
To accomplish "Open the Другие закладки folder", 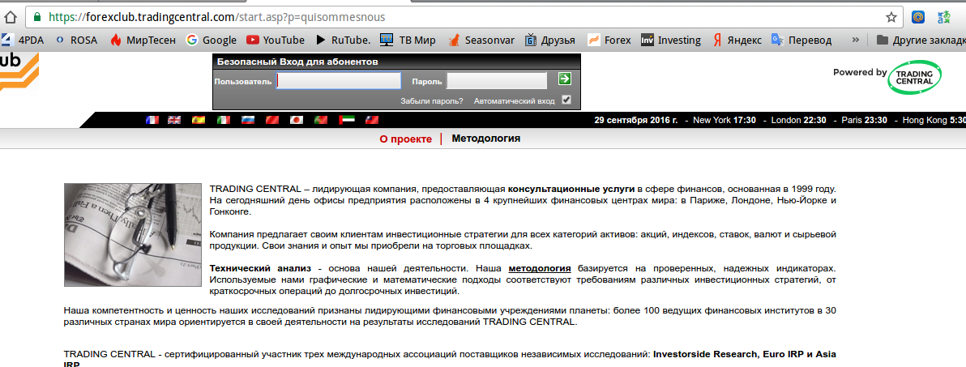I will (921, 40).
